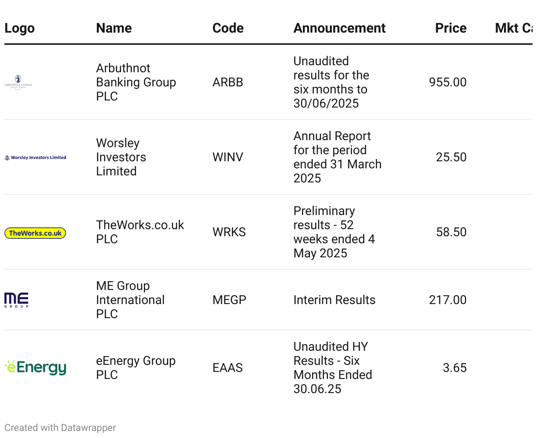Select the MEGP ticker code

click(229, 300)
